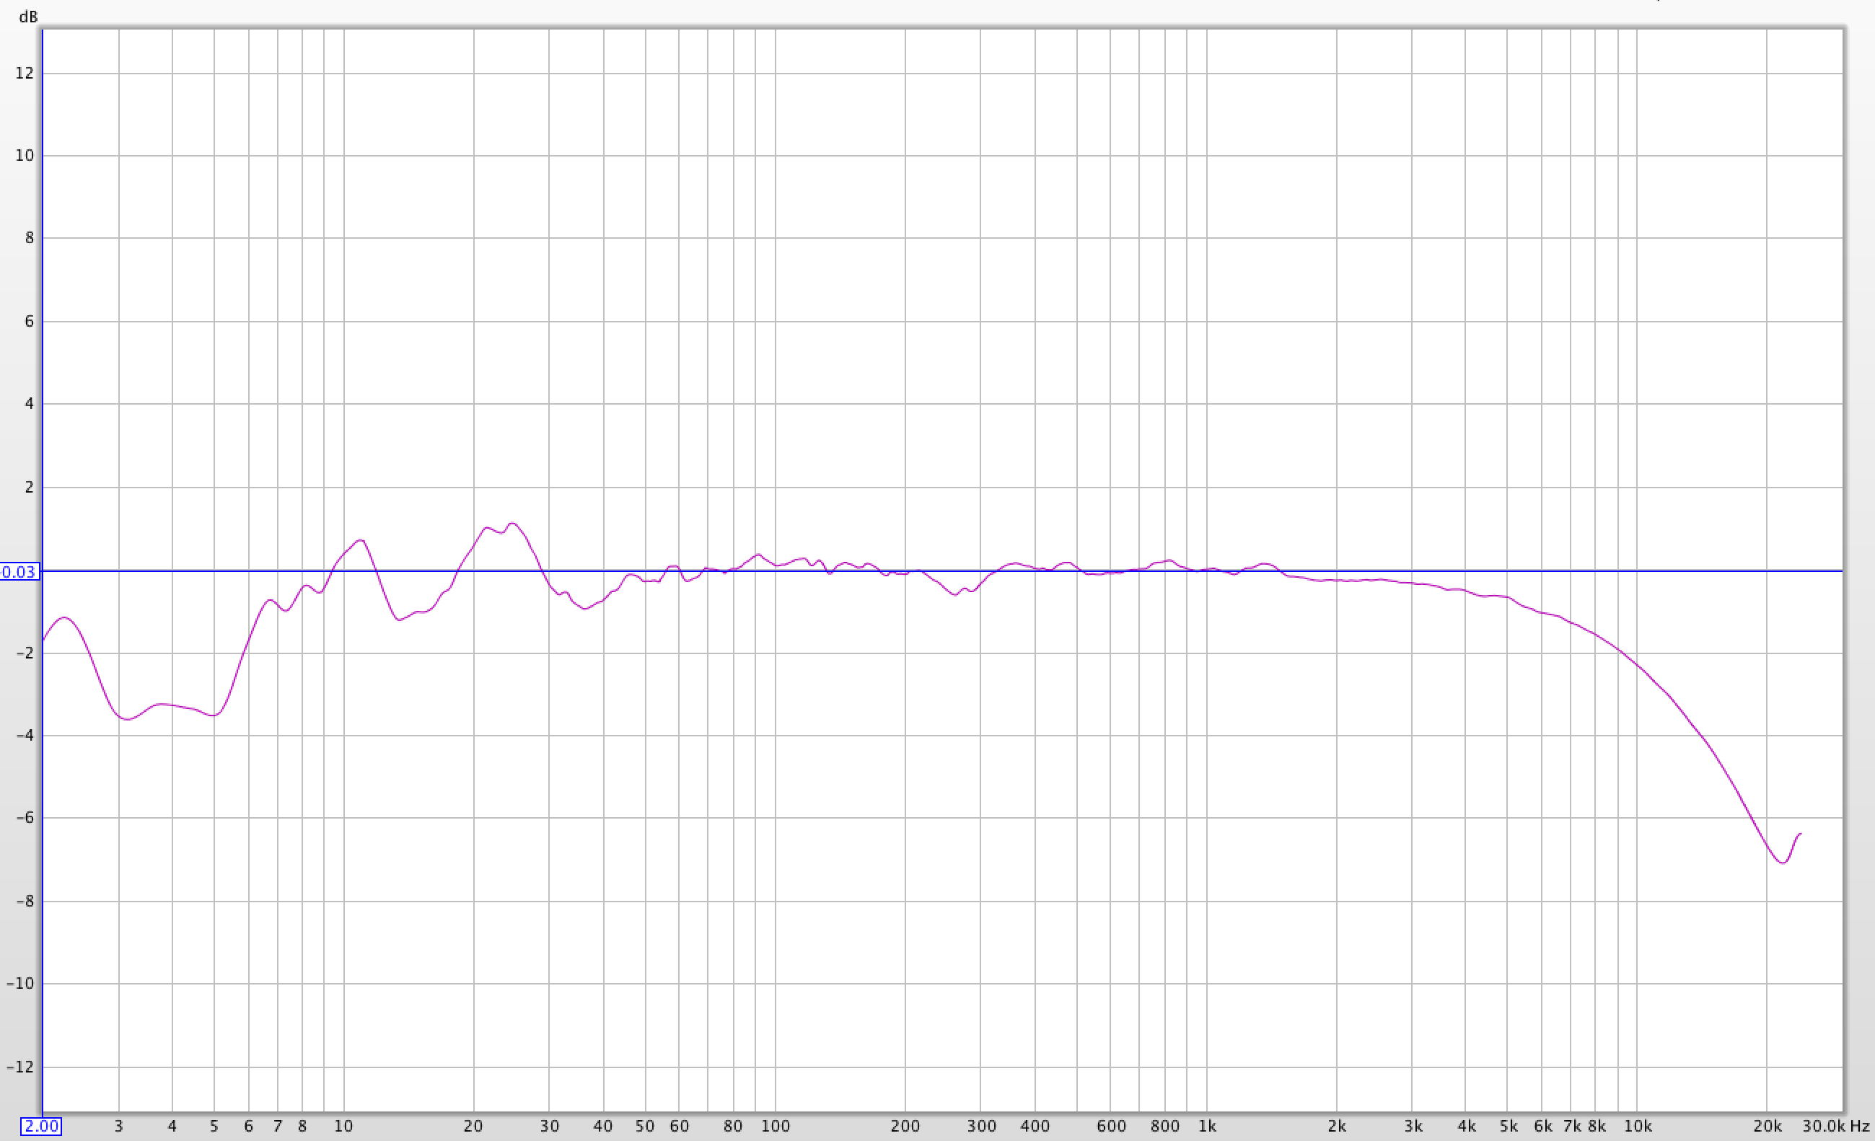Click the 80 label on the frequency axis
1875x1141 pixels.
tap(733, 1127)
